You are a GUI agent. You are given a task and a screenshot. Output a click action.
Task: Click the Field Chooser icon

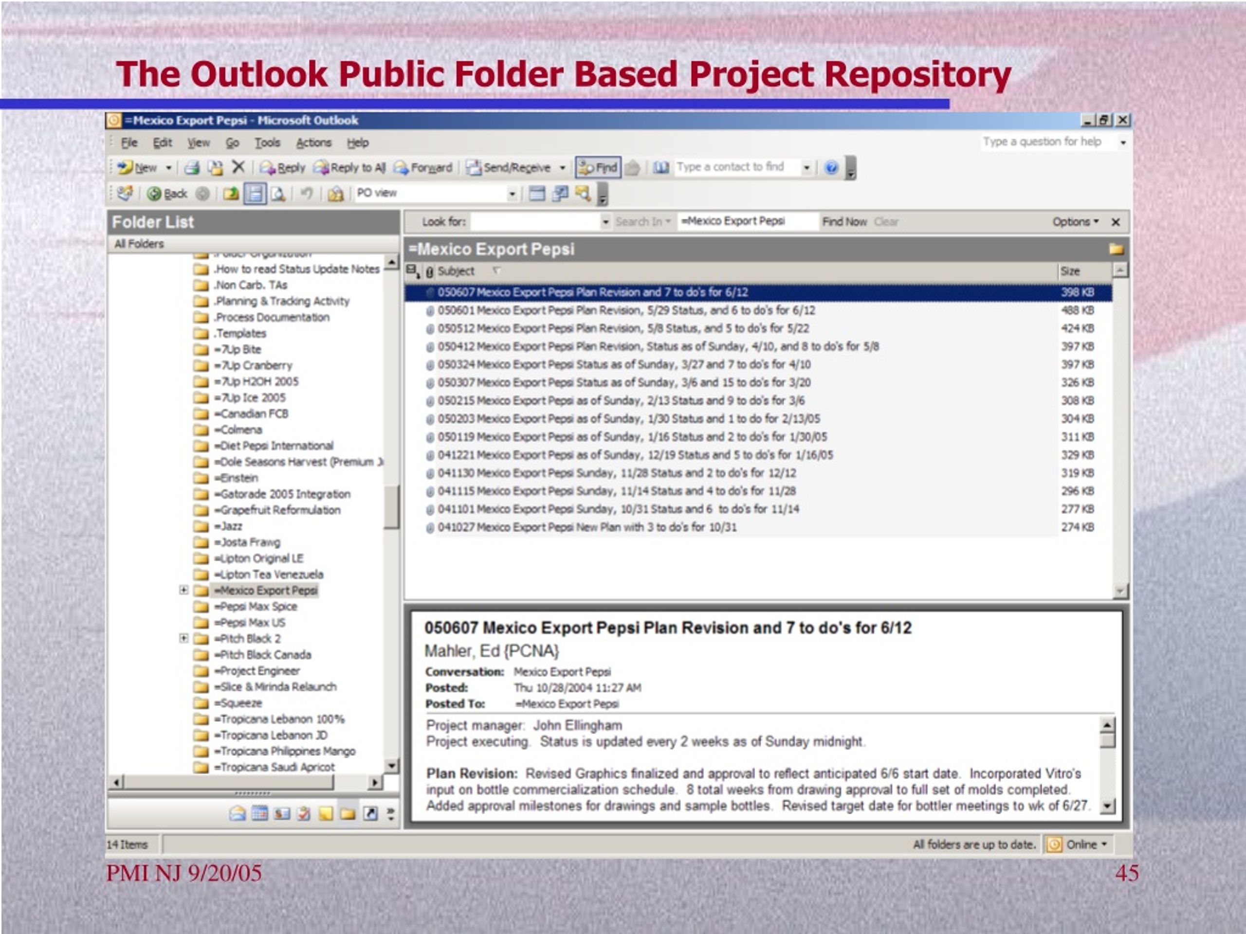tap(560, 194)
